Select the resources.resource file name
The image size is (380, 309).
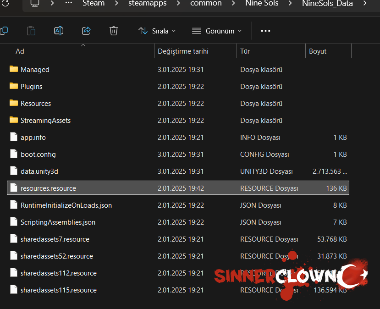tap(48, 188)
